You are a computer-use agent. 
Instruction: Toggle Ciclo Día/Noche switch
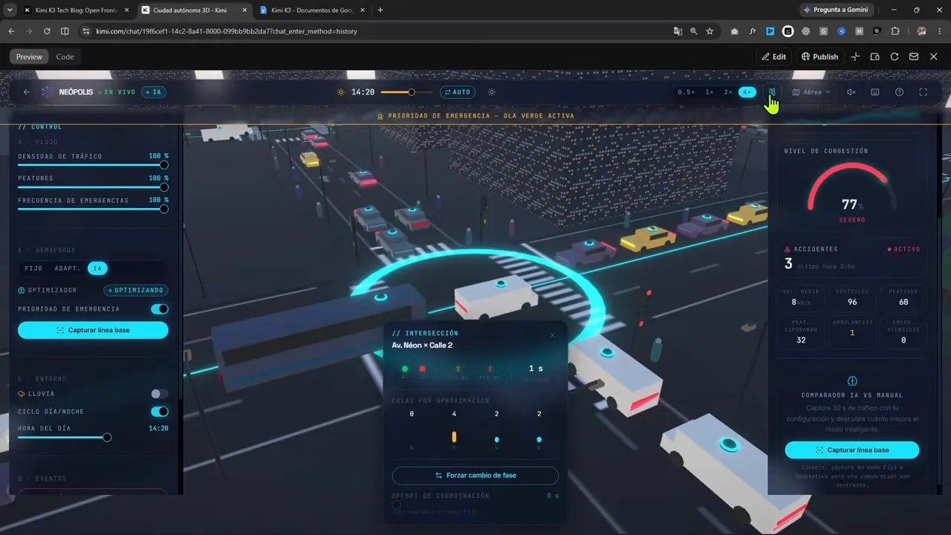coord(159,412)
